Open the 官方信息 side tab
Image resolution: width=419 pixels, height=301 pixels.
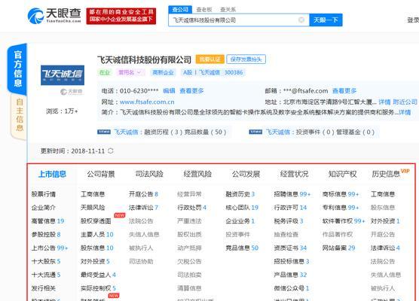(17, 68)
